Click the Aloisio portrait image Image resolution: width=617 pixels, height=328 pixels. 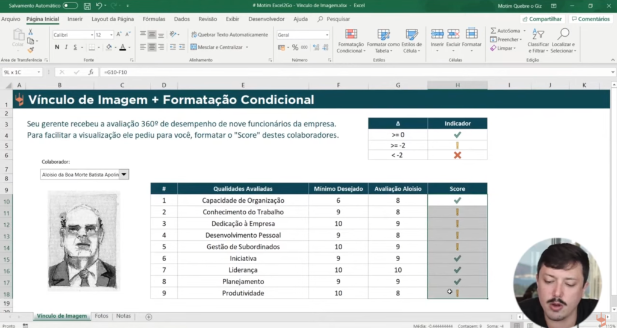(84, 240)
